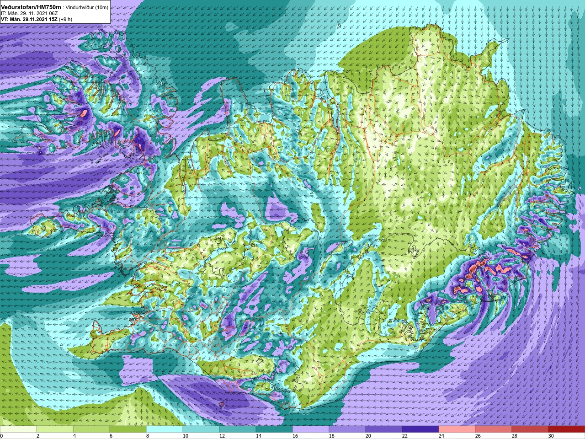585x439 pixels.
Task: Select the teal 12–14 legend swatch
Action: click(x=238, y=429)
